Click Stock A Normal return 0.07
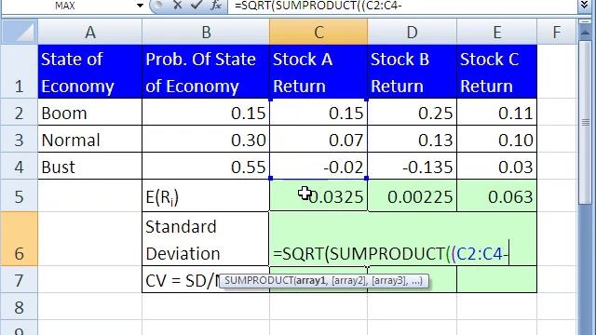 pyautogui.click(x=318, y=140)
